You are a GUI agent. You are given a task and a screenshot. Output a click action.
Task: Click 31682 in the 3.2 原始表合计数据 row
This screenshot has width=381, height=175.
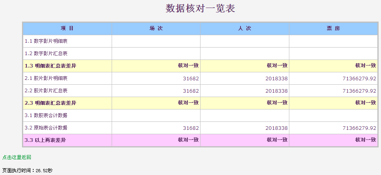point(191,128)
